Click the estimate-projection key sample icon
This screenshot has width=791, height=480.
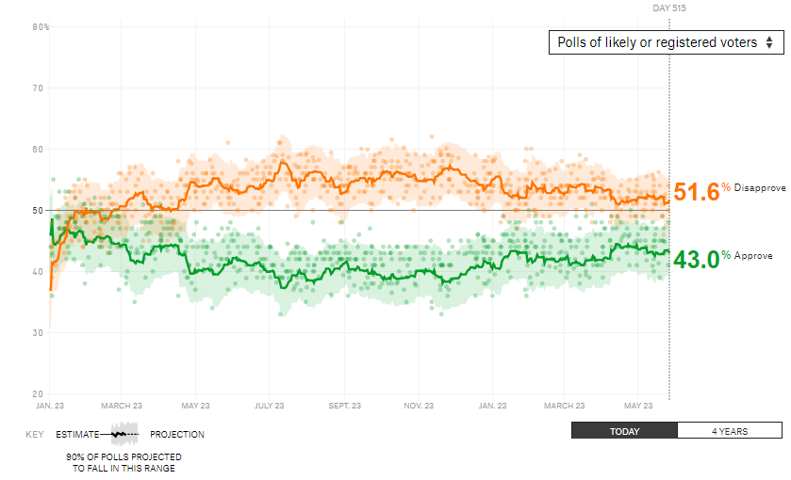[x=124, y=434]
